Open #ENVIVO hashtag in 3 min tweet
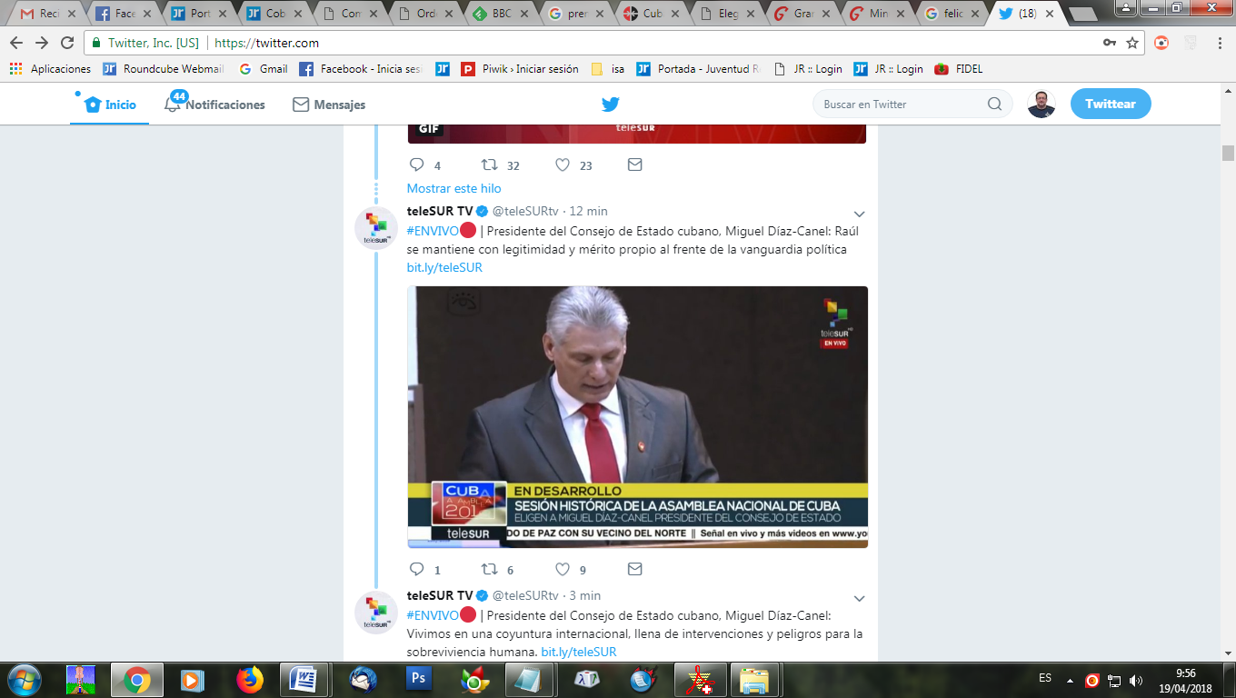The height and width of the screenshot is (698, 1236). pyautogui.click(x=433, y=615)
